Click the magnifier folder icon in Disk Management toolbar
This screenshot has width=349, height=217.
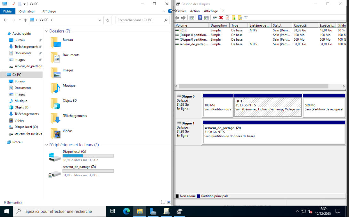click(240, 18)
